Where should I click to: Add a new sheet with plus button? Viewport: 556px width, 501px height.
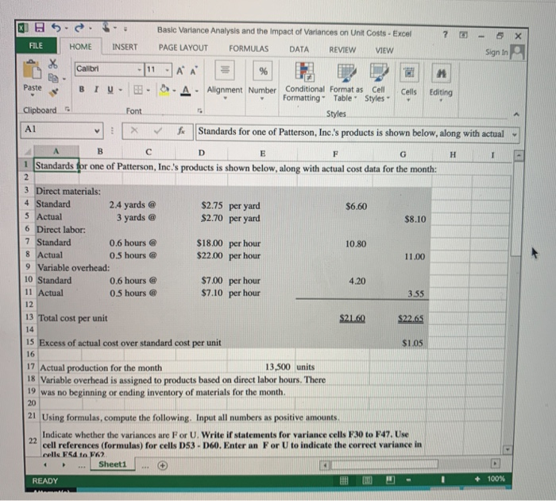coord(162,465)
